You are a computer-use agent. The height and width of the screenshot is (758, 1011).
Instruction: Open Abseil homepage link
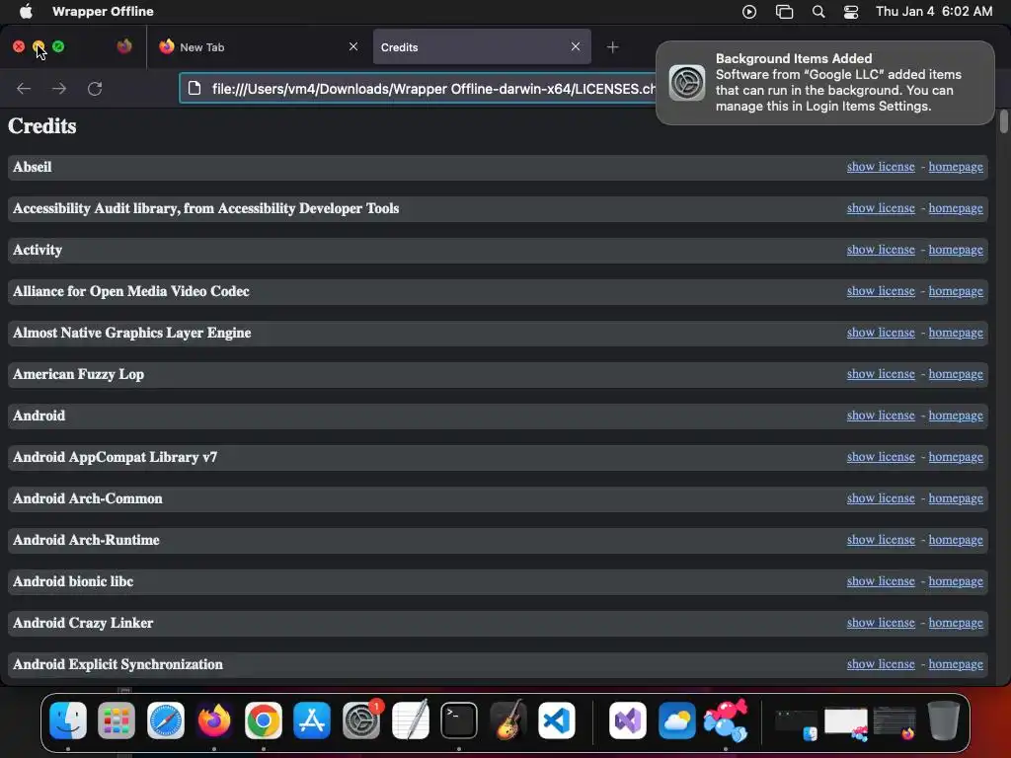(x=956, y=166)
